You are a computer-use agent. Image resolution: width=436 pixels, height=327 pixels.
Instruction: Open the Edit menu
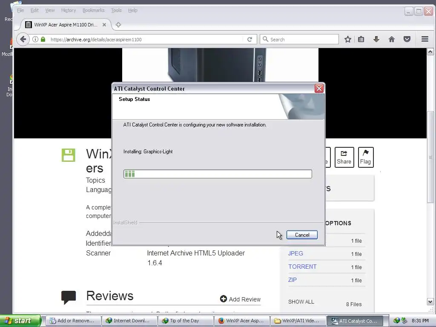(34, 10)
